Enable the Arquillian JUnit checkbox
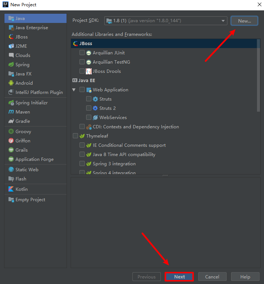 click(x=82, y=53)
